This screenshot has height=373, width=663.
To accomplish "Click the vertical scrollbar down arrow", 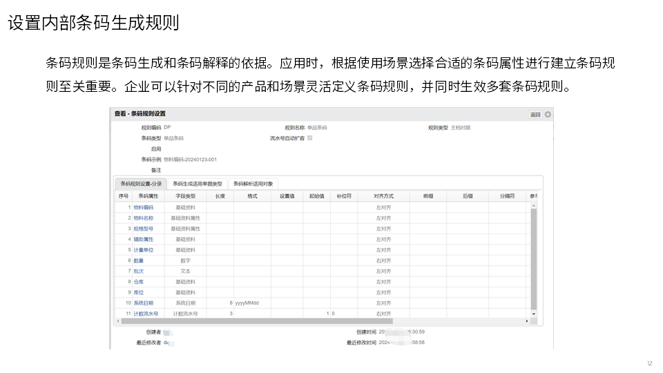I will click(532, 314).
